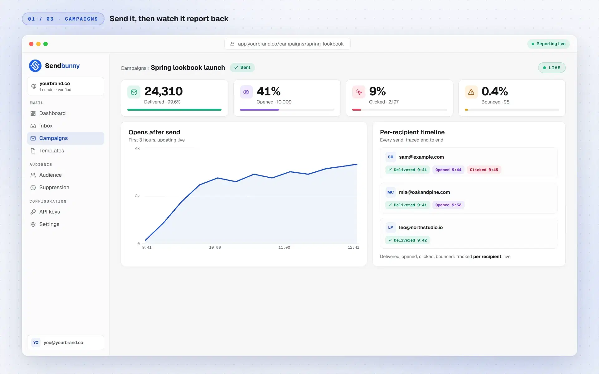Screen dimensions: 599x374
Task: Click the 11:00 chart axis label
Action: coord(284,247)
